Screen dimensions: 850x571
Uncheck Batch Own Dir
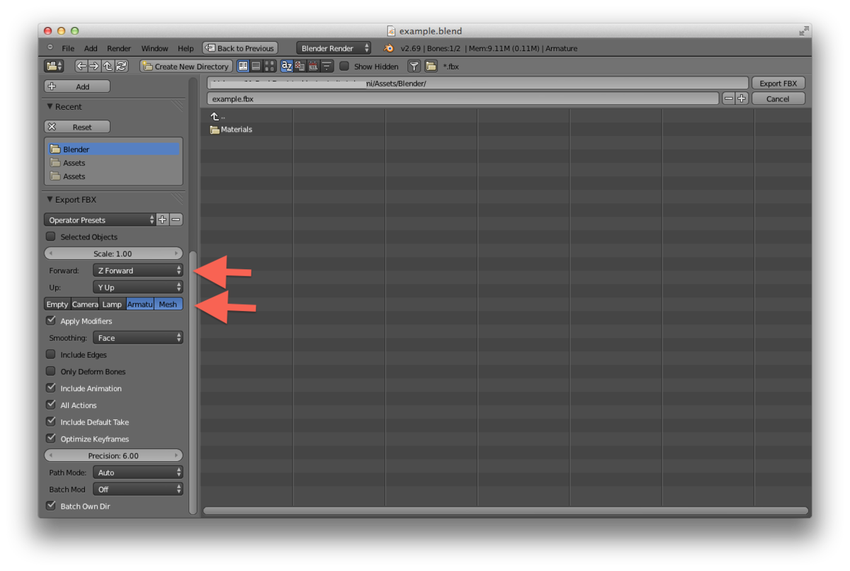point(50,506)
